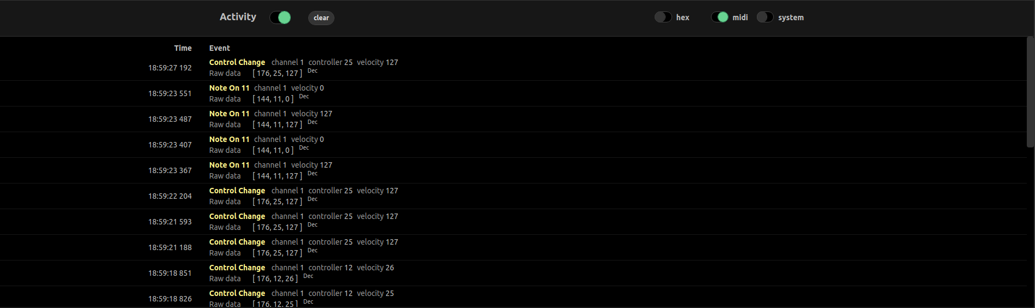Viewport: 1035px width, 308px height.
Task: Enable the system messages toggle
Action: 765,17
